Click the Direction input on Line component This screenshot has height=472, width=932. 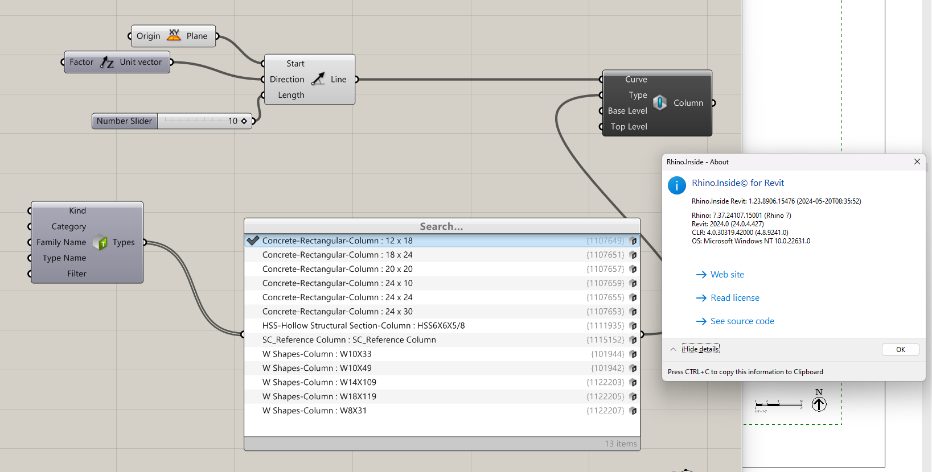(x=287, y=80)
